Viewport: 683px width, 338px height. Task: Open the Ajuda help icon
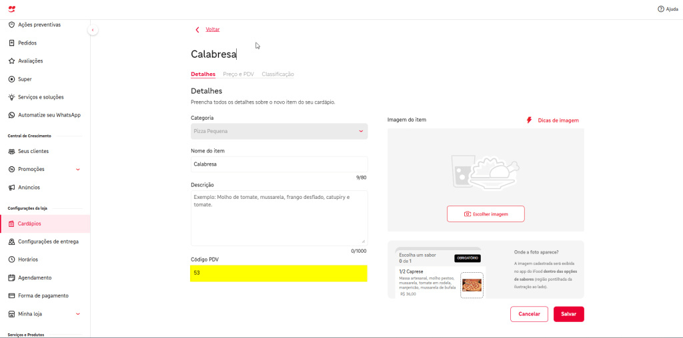[661, 9]
